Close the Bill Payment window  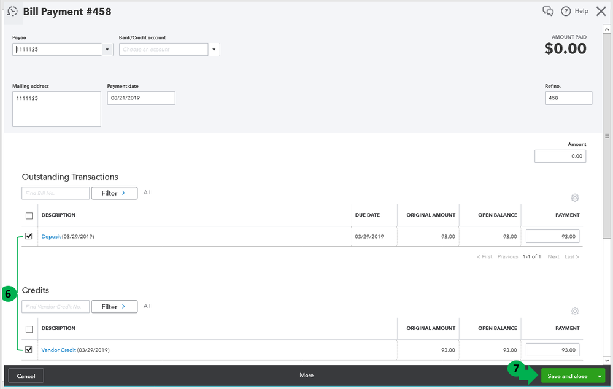point(601,11)
